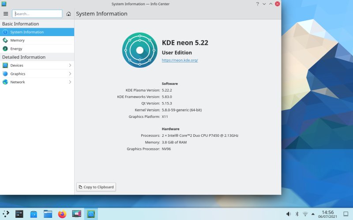The image size is (353, 220).
Task: Click the User Edition subtitle
Action: pyautogui.click(x=177, y=52)
